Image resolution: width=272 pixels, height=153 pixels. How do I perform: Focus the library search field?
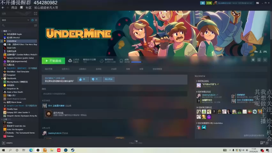point(17,26)
